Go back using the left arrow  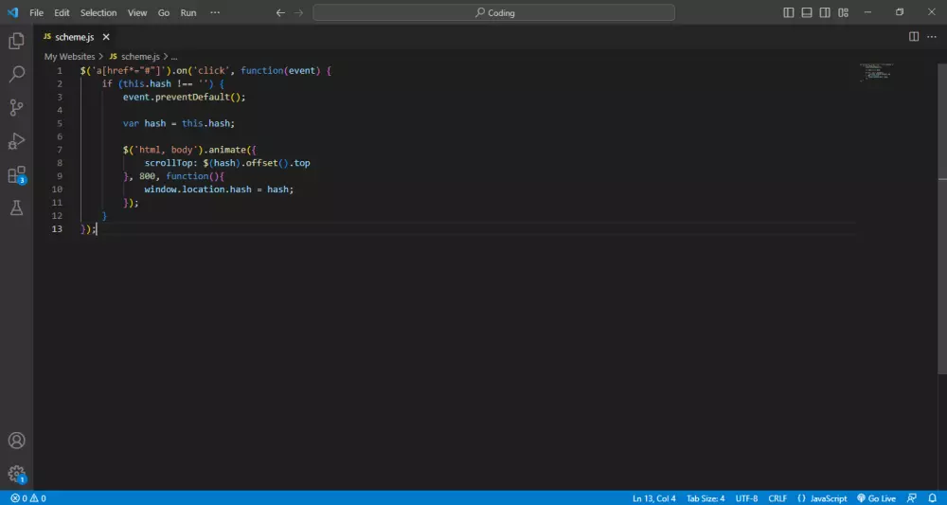pos(280,12)
